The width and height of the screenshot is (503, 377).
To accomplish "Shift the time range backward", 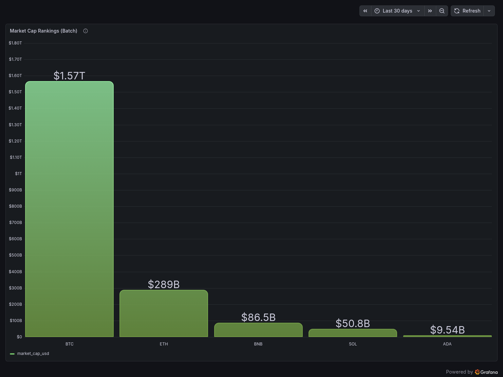I will [x=365, y=11].
